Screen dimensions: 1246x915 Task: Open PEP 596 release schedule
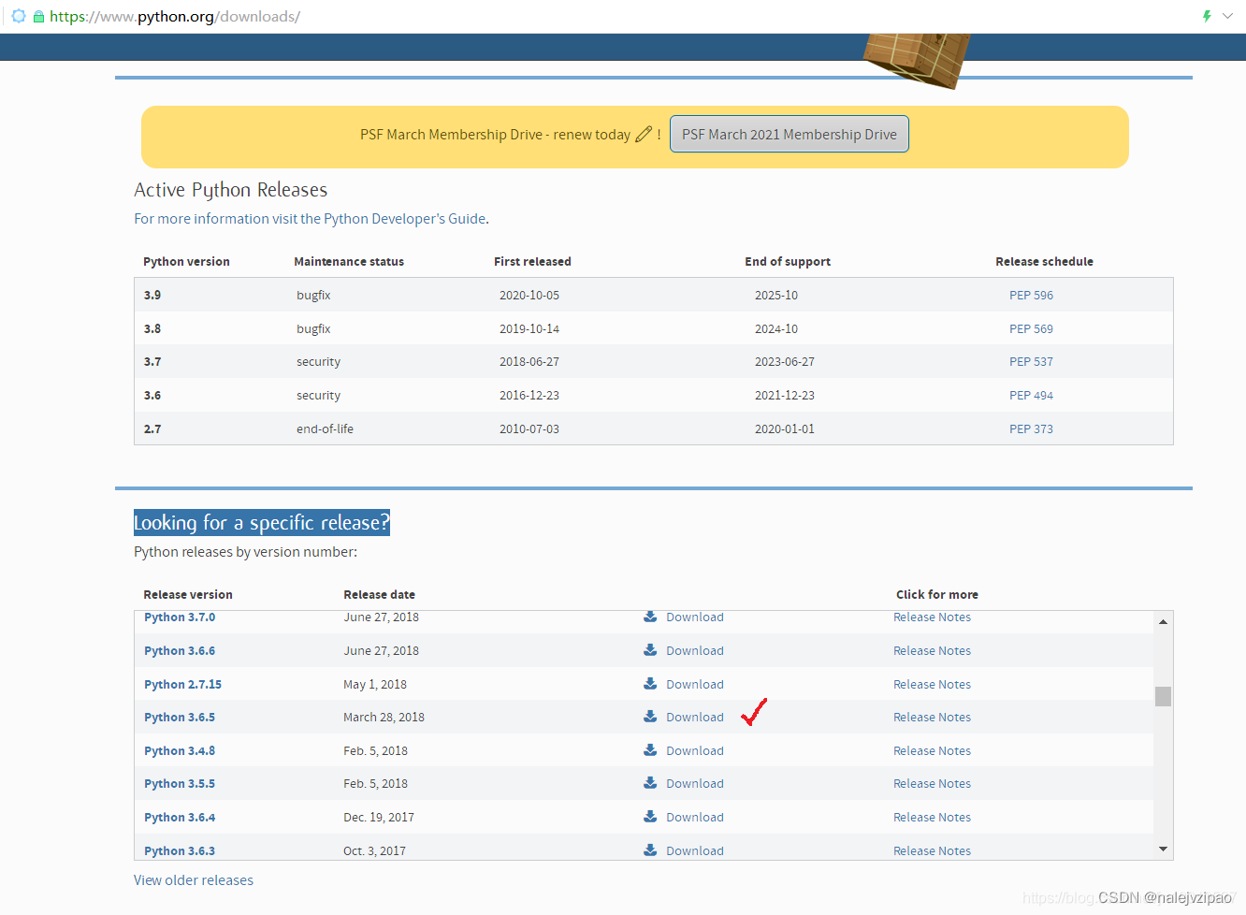1031,295
